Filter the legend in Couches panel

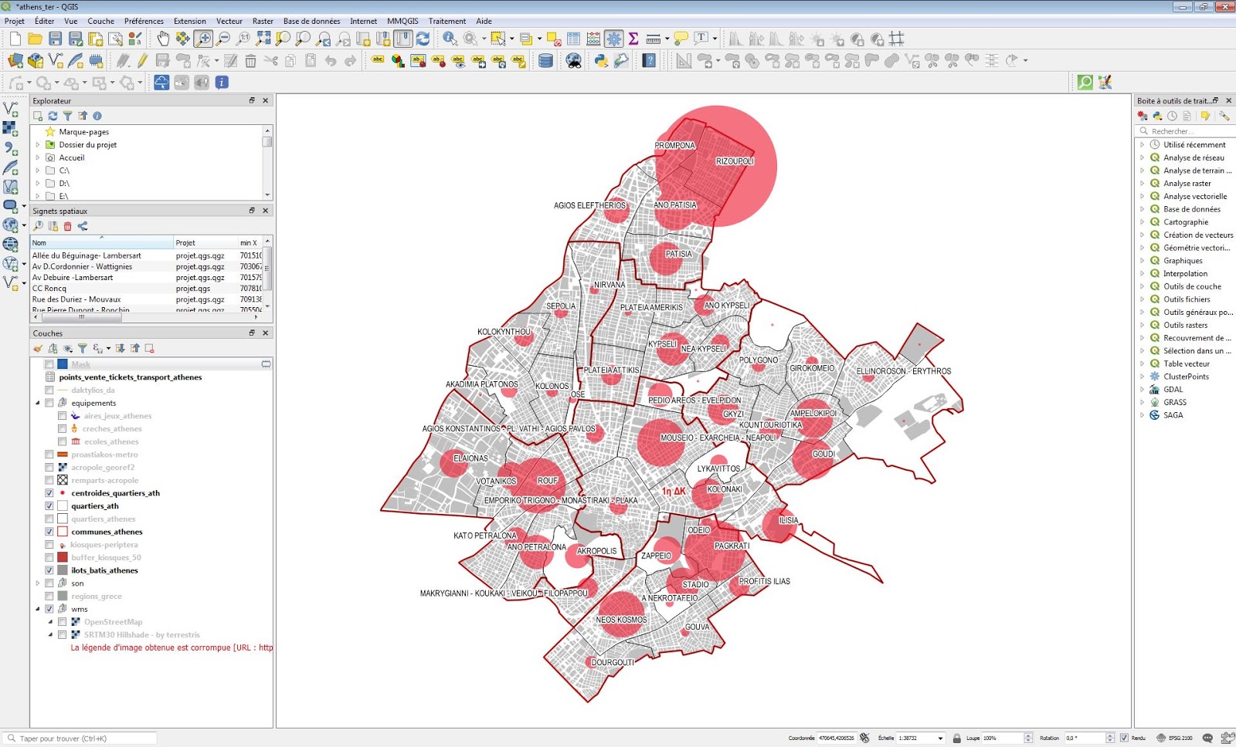tap(83, 349)
